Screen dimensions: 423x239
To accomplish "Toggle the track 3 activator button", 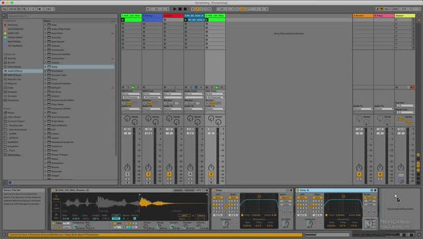I will (x=169, y=174).
